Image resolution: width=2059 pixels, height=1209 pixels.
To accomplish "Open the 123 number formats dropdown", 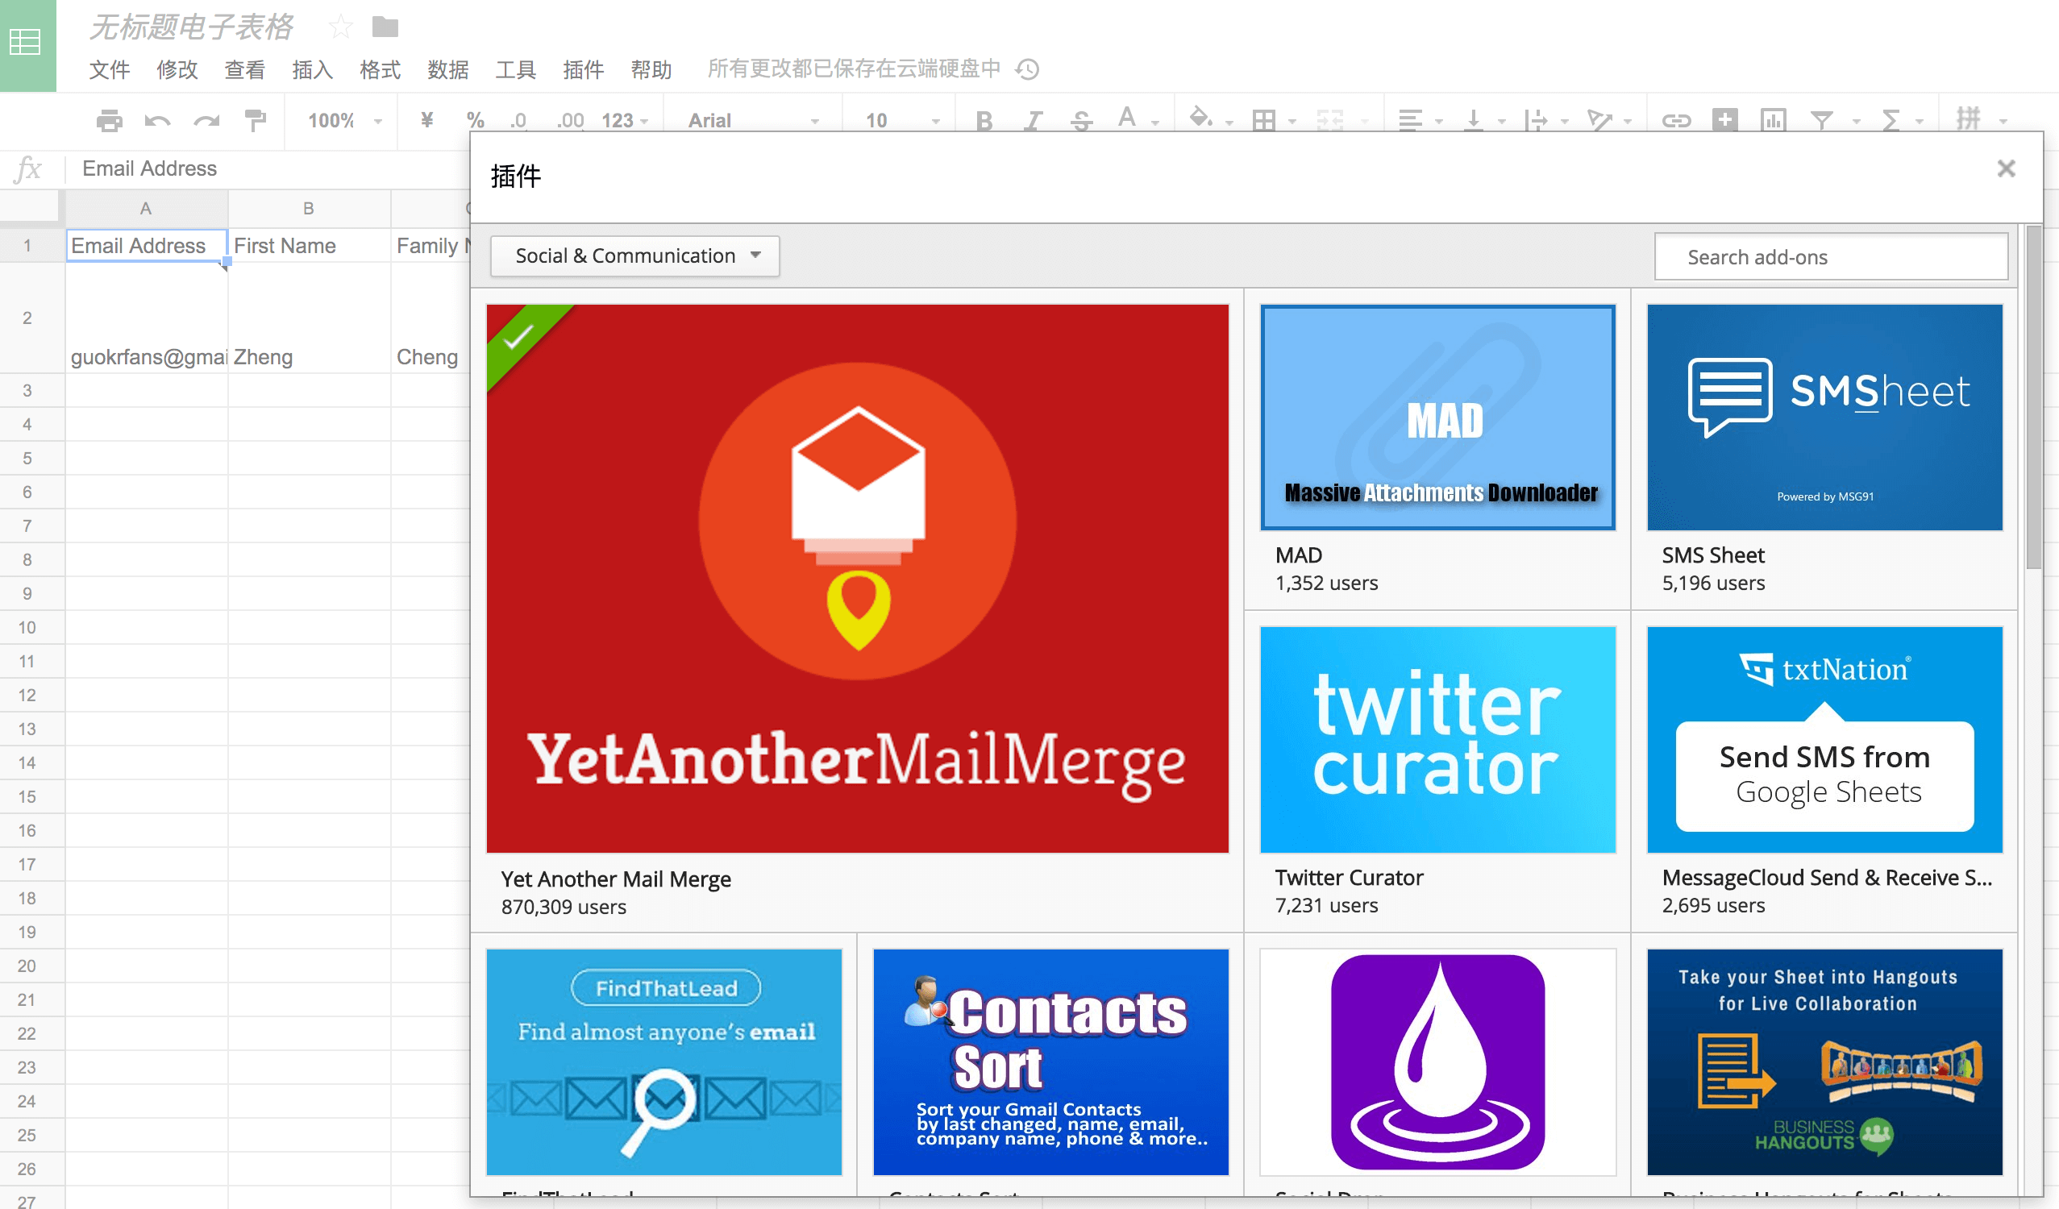I will (625, 121).
